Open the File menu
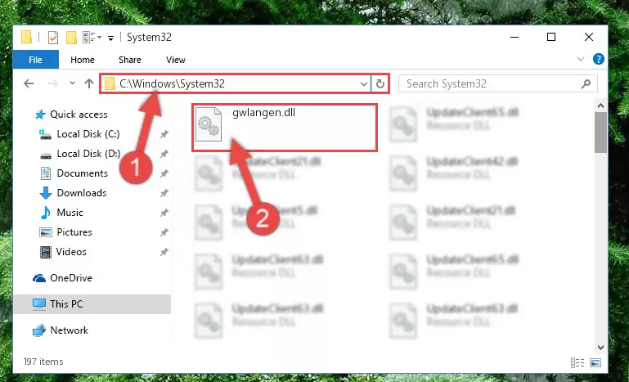 tap(36, 60)
